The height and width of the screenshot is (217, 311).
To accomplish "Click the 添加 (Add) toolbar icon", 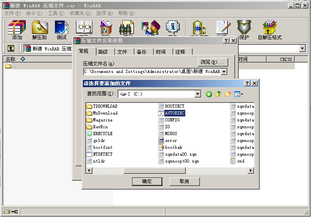I will tap(17, 30).
